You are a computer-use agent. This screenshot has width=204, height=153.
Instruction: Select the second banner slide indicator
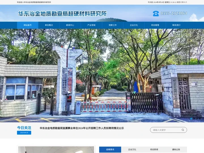pos(194,118)
